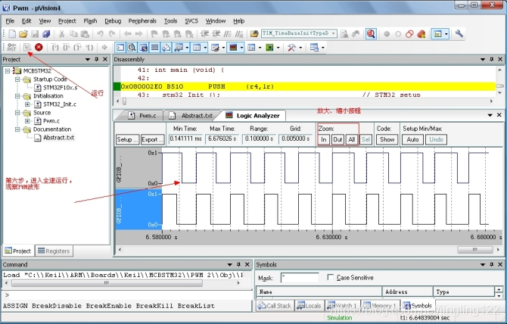507x324 pixels.
Task: Open the Logic Analyzer toolbar dropdown arrow
Action: pyautogui.click(x=241, y=48)
